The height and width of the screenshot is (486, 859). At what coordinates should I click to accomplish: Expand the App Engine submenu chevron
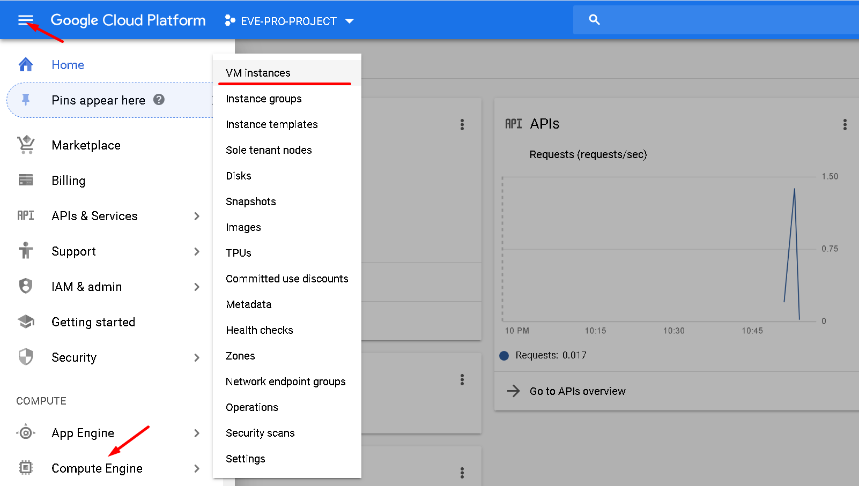pyautogui.click(x=197, y=433)
